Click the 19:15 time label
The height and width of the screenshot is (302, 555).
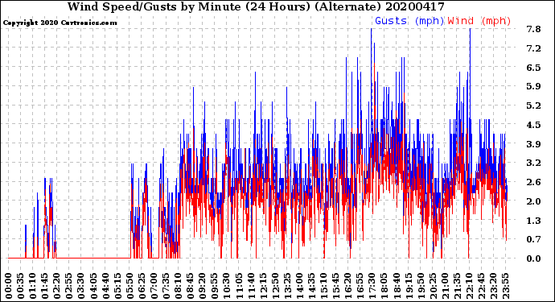point(409,286)
